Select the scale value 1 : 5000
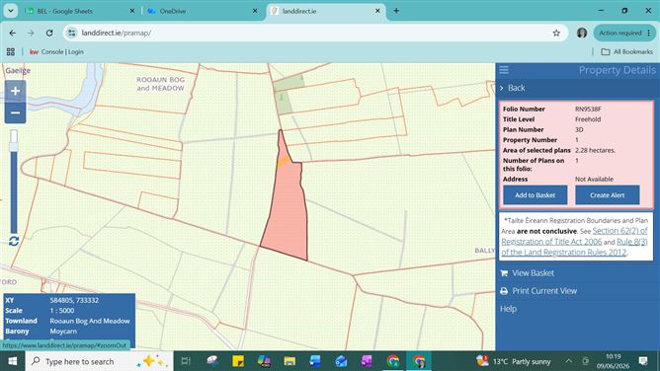The image size is (660, 371). (x=62, y=311)
